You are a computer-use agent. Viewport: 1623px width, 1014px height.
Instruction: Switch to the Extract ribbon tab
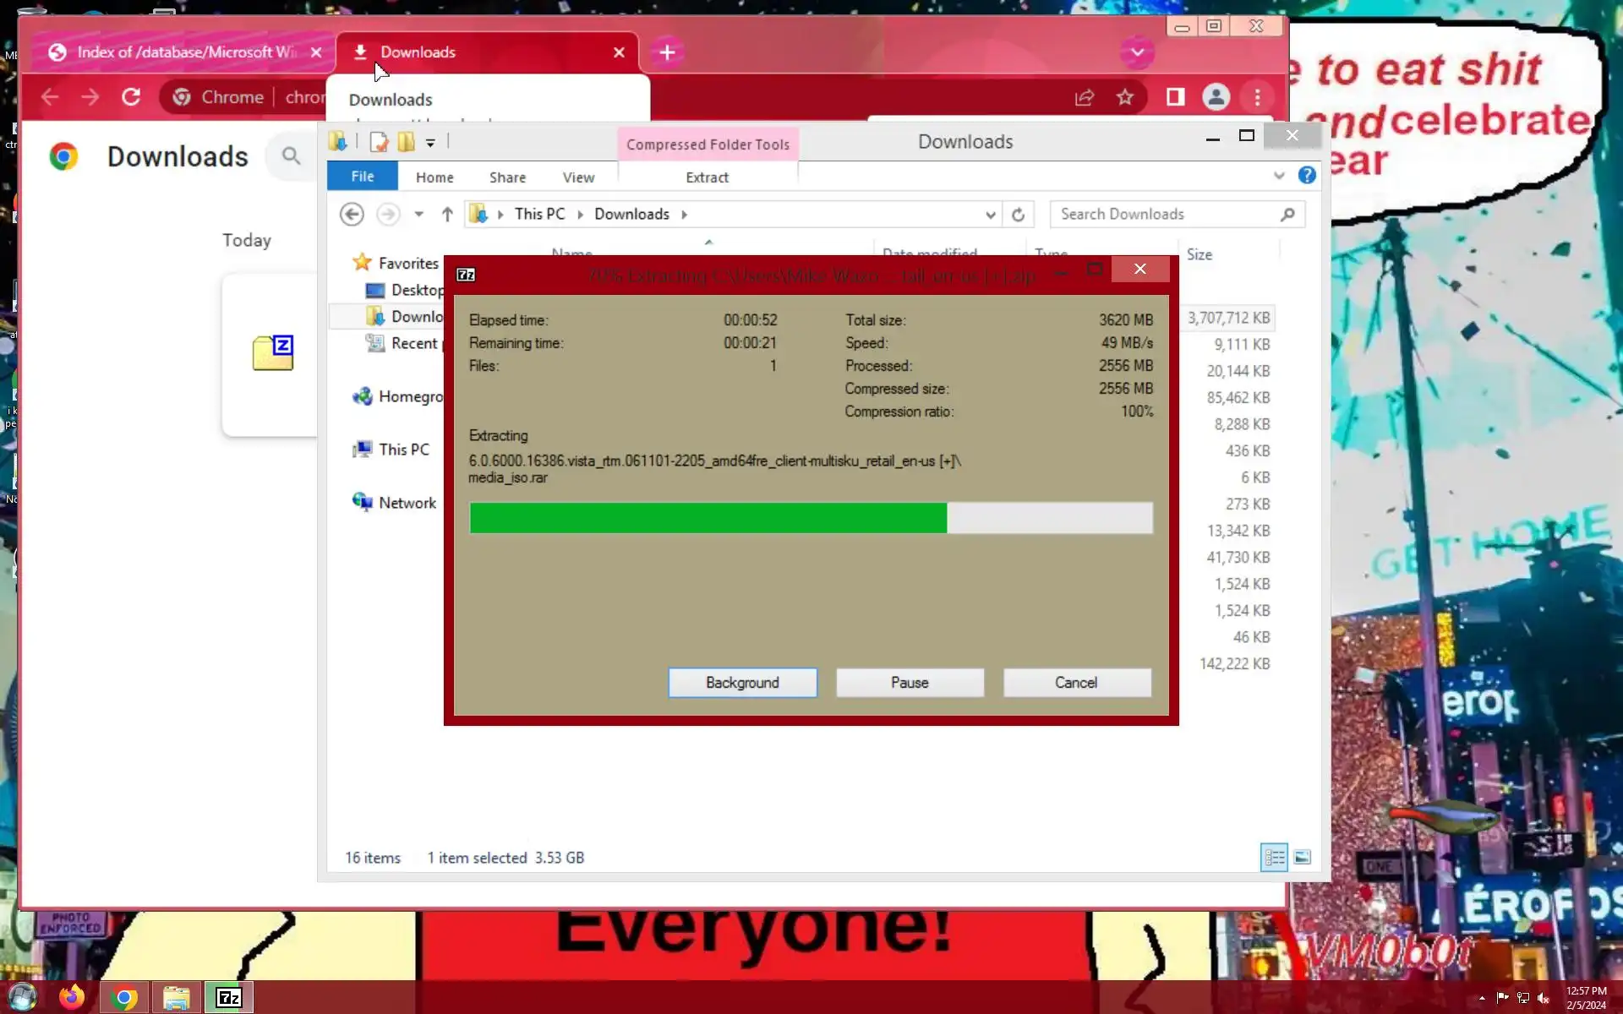pyautogui.click(x=707, y=177)
